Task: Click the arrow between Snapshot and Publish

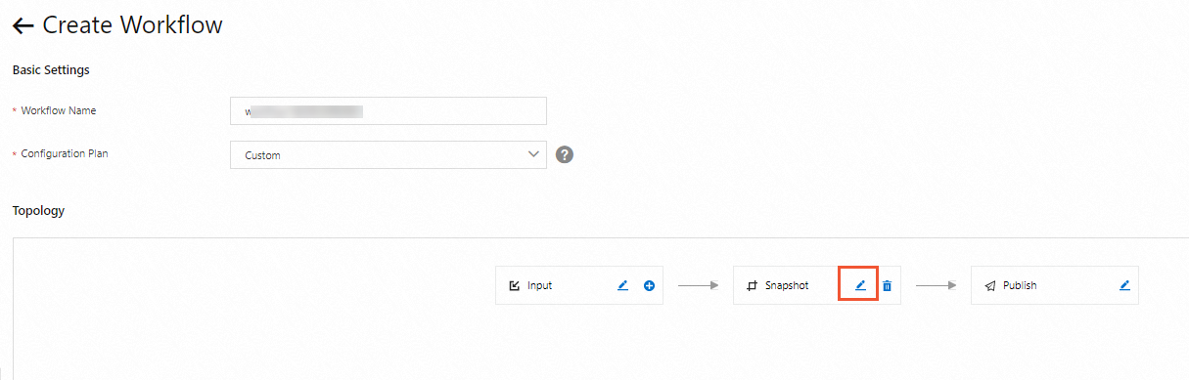Action: pyautogui.click(x=936, y=285)
